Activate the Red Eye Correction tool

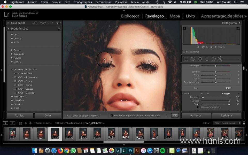tap(200, 59)
